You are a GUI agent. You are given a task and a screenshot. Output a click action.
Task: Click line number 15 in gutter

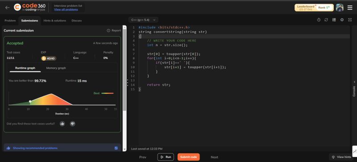click(133, 89)
